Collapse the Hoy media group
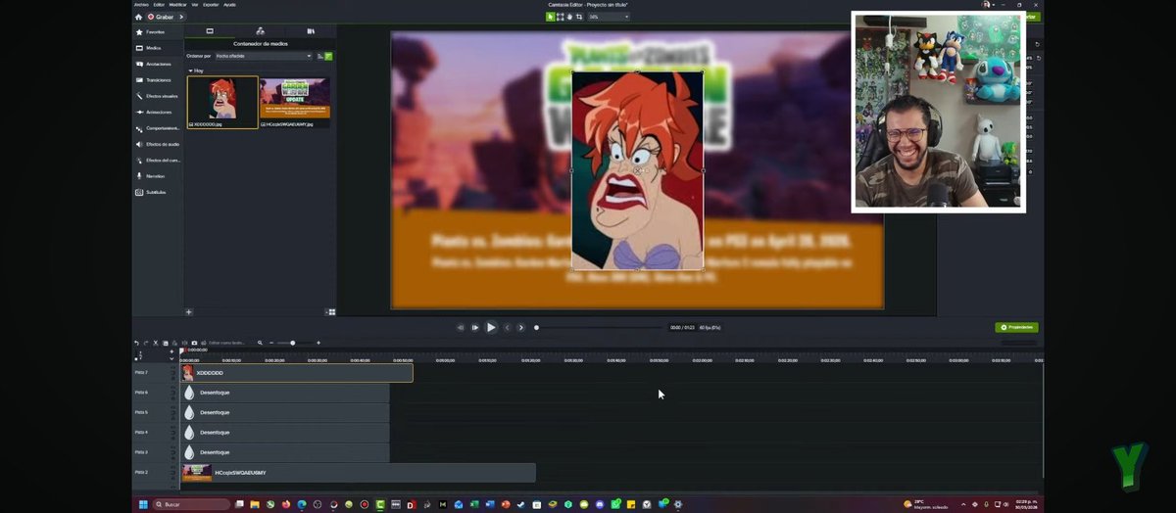Viewport: 1176px width, 513px height. [x=190, y=70]
